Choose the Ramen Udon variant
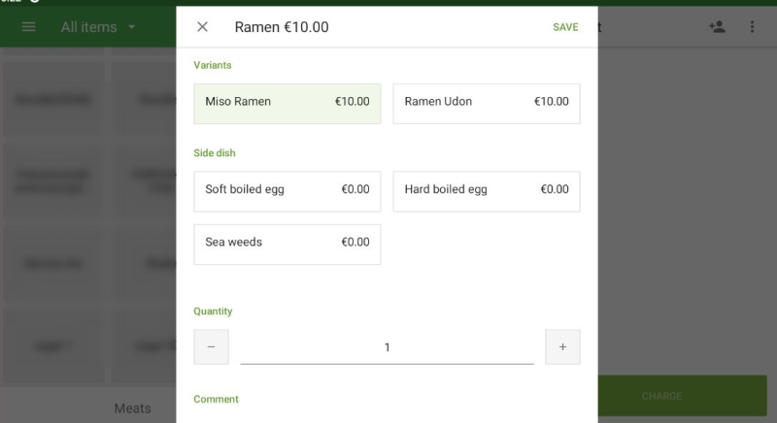The height and width of the screenshot is (423, 777). tap(486, 103)
